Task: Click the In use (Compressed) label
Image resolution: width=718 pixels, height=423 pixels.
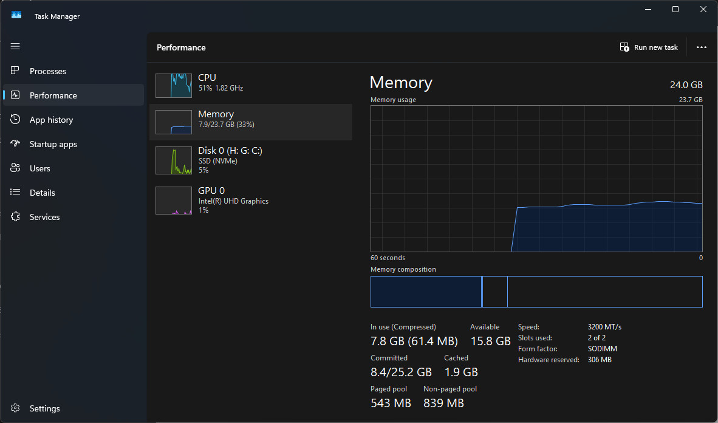Action: 403,327
